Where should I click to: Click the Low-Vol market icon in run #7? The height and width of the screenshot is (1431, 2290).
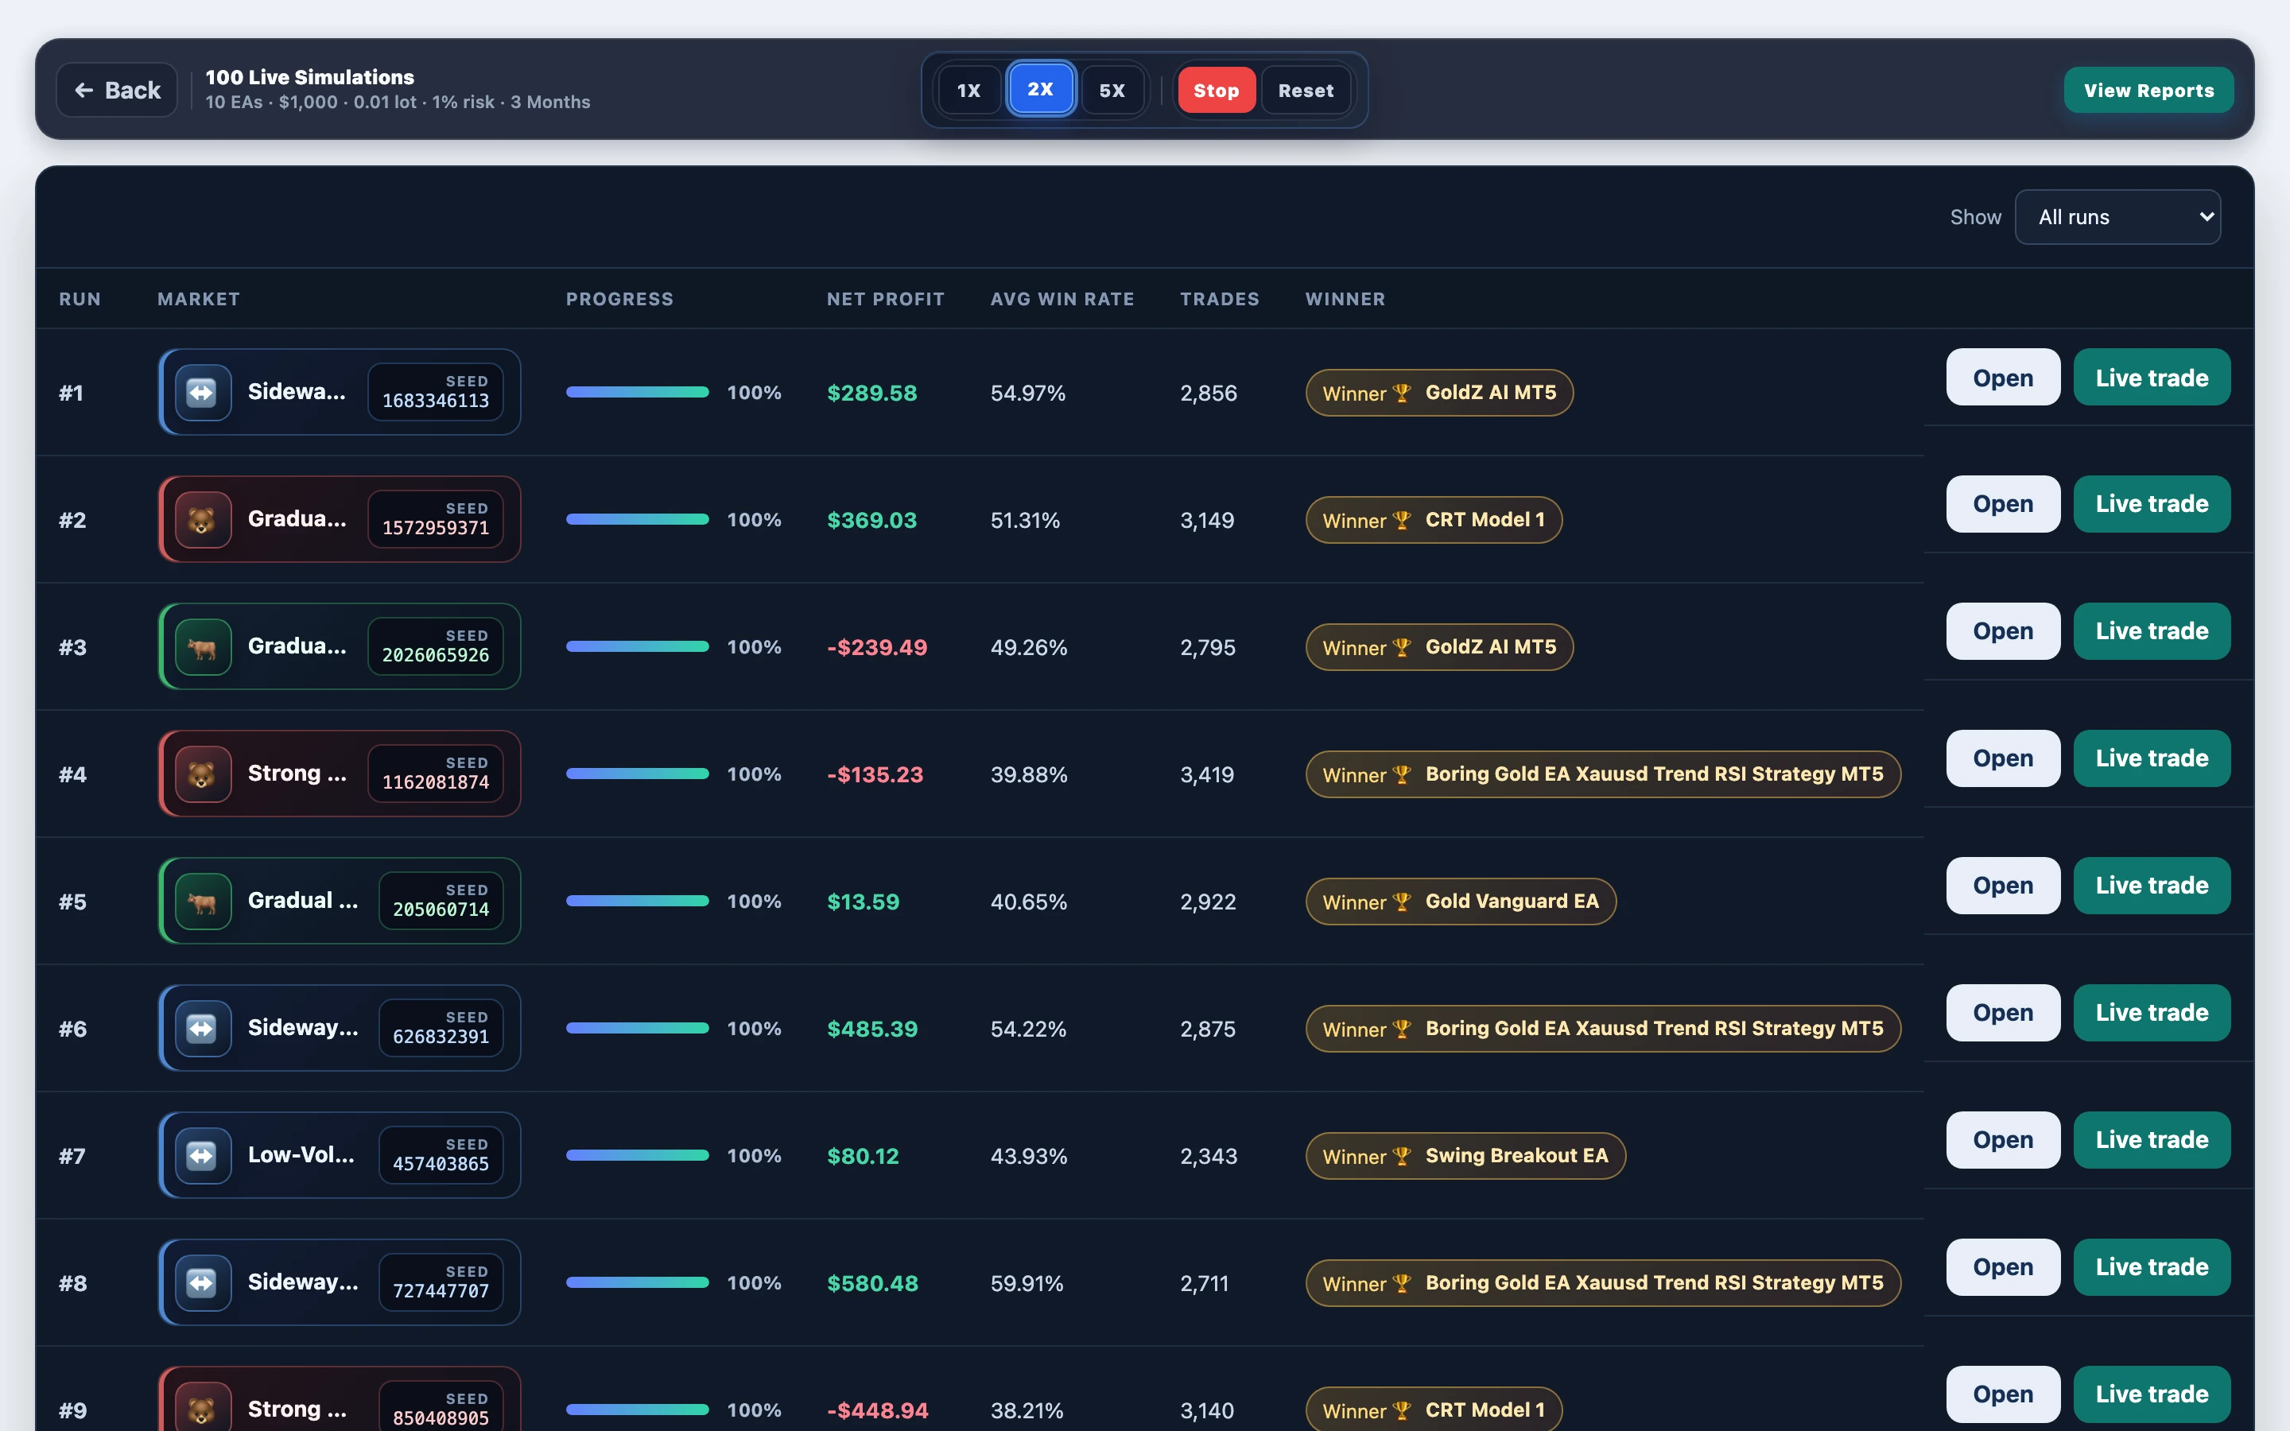click(203, 1156)
